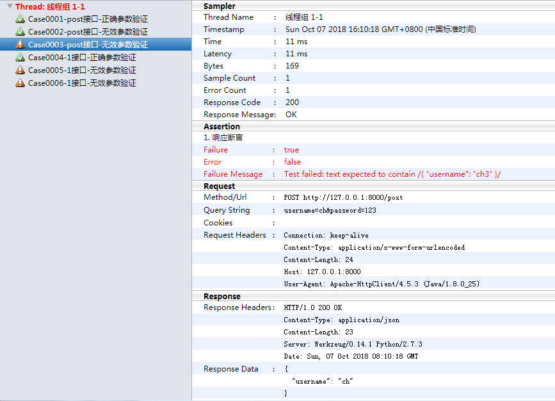Click the warning icon for Case0006
Viewport: 555px width, 401px height.
click(x=20, y=83)
